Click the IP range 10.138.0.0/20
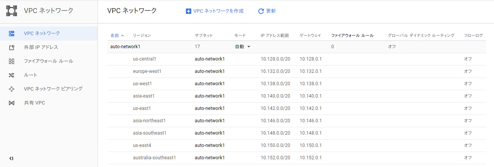 (275, 84)
